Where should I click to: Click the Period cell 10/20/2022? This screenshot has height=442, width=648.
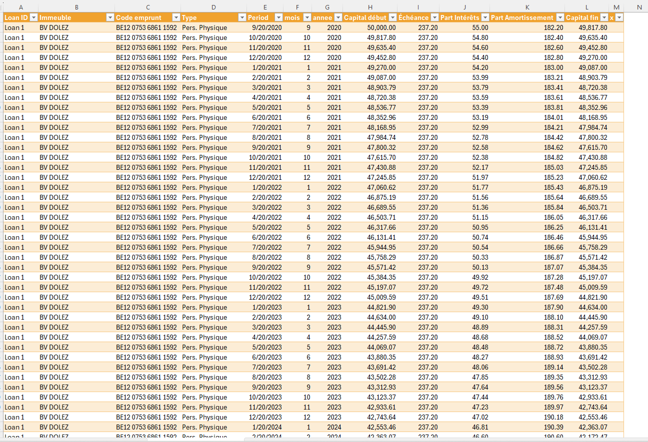265,277
